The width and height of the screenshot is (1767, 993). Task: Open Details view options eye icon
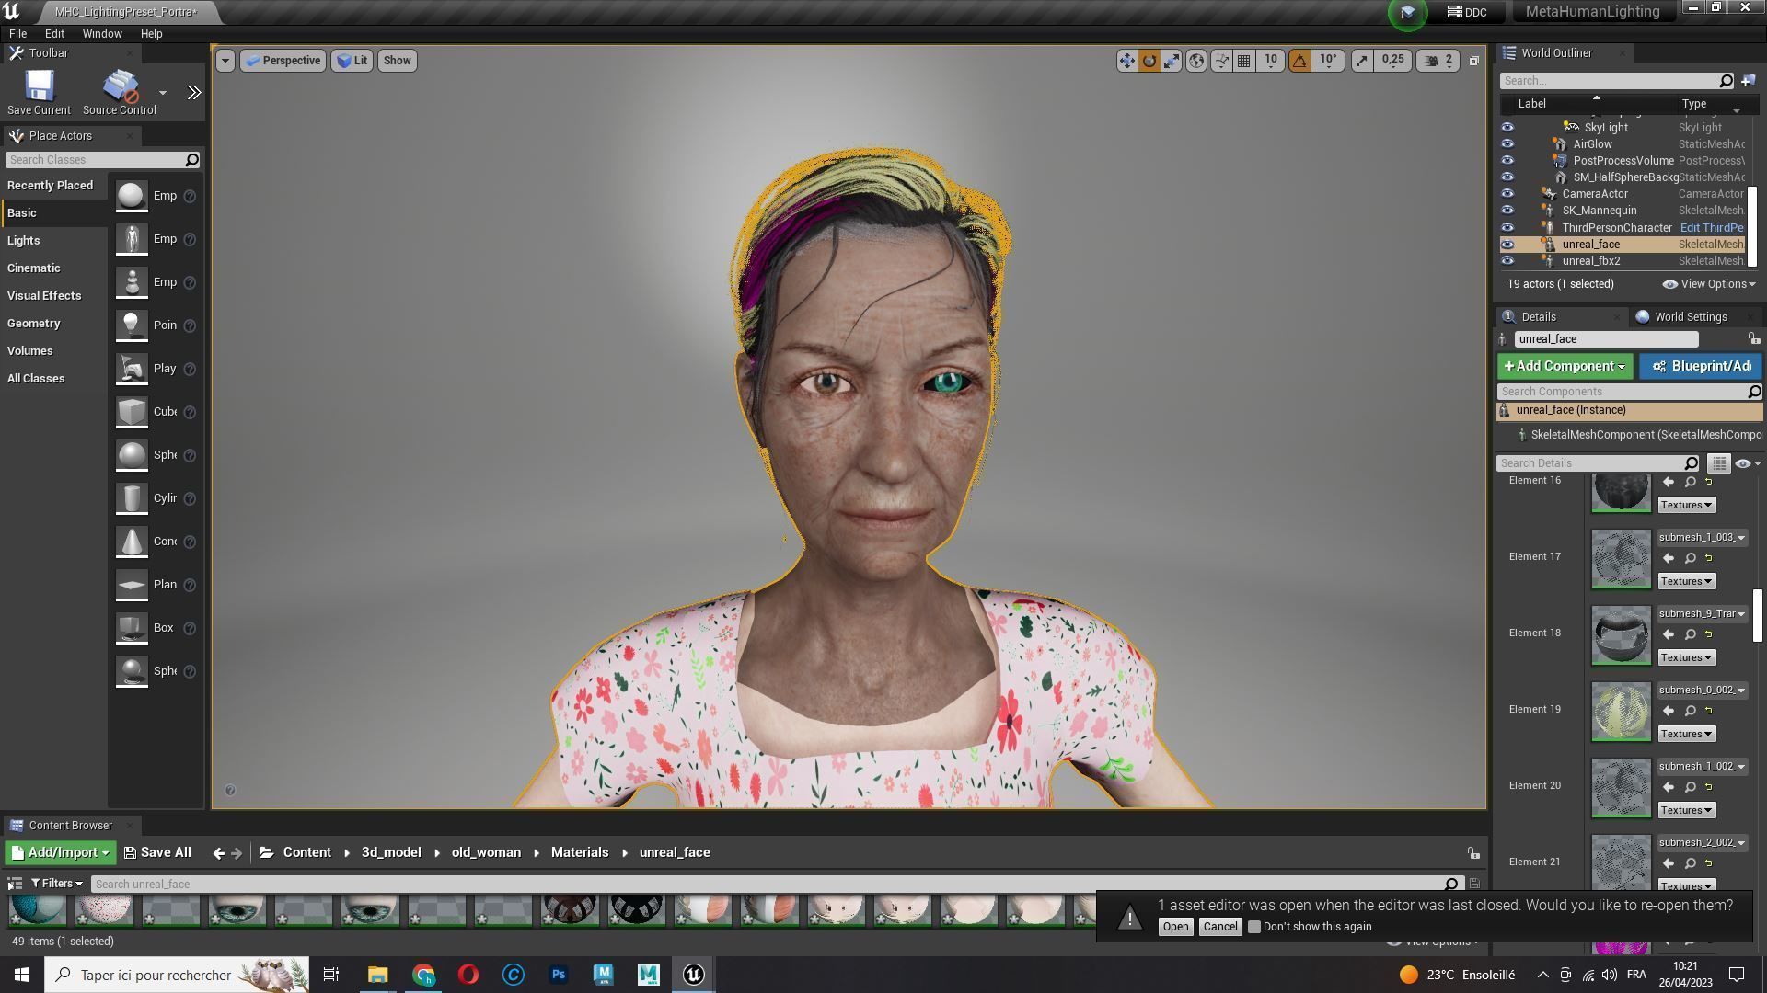[1747, 463]
